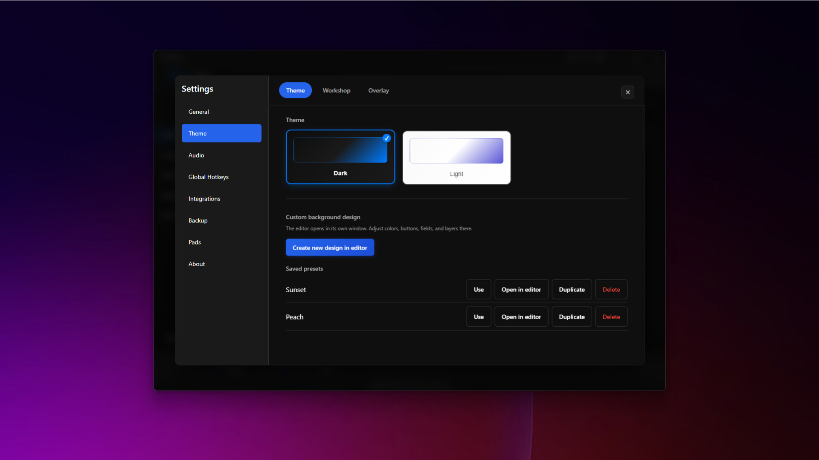819x460 pixels.
Task: Open the Peach preset in editor
Action: coord(521,317)
